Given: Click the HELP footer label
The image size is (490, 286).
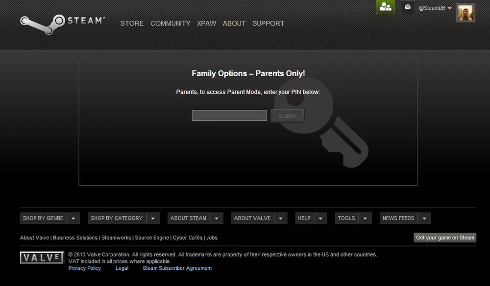Looking at the screenshot, I should (304, 219).
